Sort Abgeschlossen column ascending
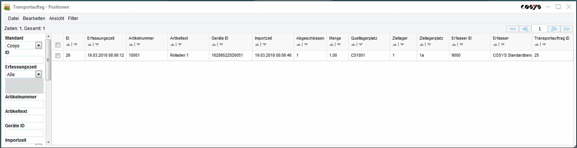 click(x=298, y=44)
